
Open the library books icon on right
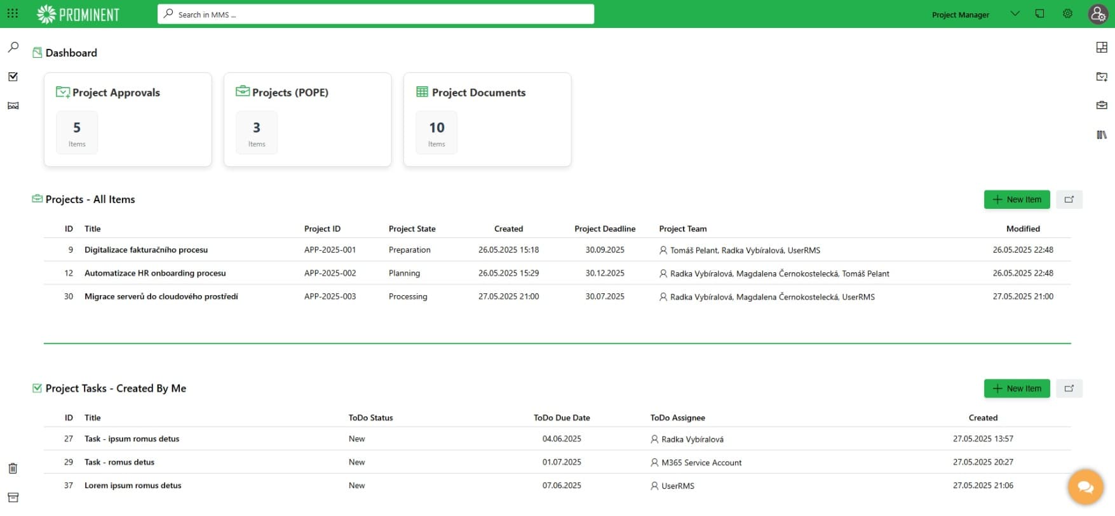(1102, 135)
